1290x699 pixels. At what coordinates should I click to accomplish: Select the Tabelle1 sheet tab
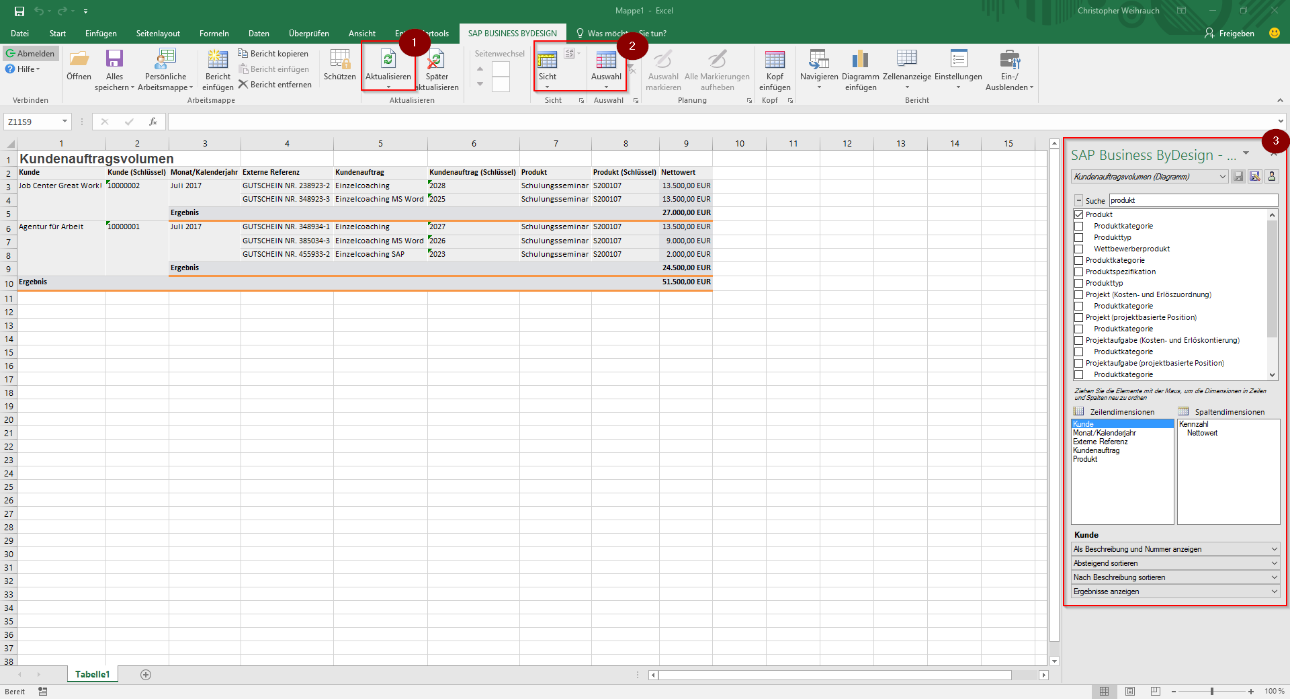[x=92, y=674]
